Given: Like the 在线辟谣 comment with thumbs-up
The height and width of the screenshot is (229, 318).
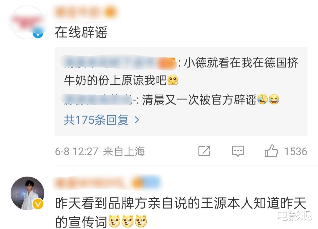Looking at the screenshot, I should coord(271,151).
